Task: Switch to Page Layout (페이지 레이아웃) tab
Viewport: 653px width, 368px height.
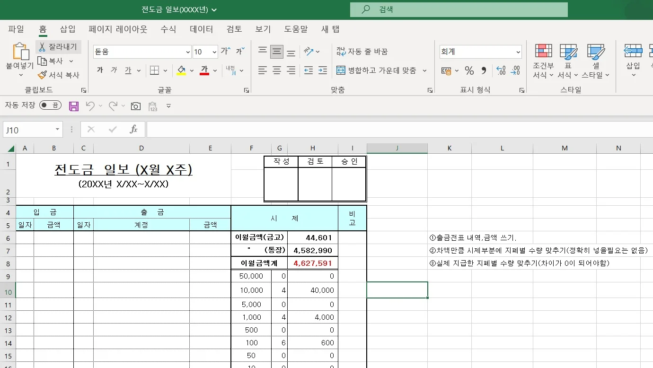Action: (x=118, y=29)
